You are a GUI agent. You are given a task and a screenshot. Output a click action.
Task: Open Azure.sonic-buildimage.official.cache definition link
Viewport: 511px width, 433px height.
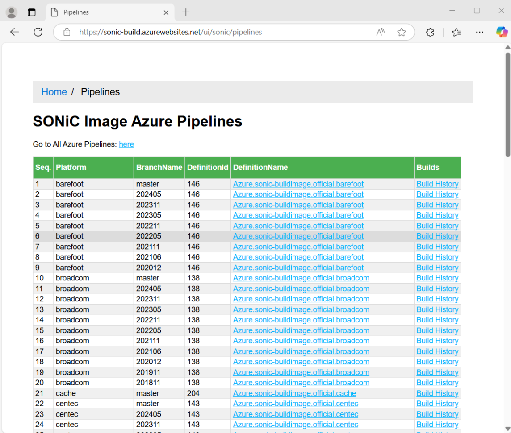(294, 393)
